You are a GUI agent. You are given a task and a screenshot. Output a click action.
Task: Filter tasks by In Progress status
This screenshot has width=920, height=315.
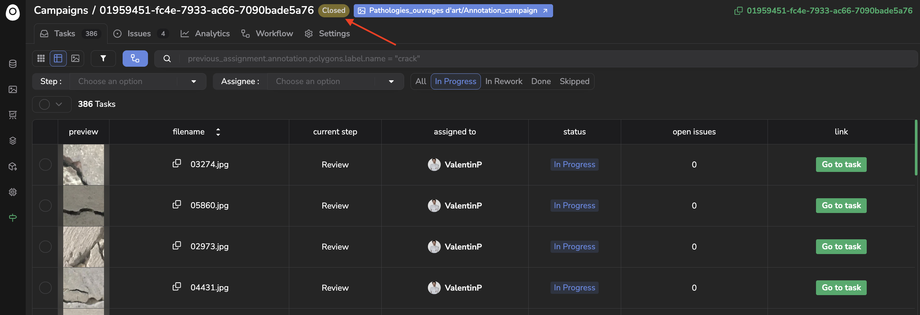pyautogui.click(x=456, y=81)
